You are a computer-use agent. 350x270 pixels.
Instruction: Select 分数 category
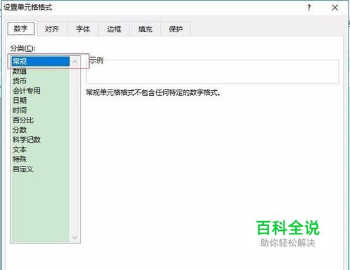click(41, 130)
